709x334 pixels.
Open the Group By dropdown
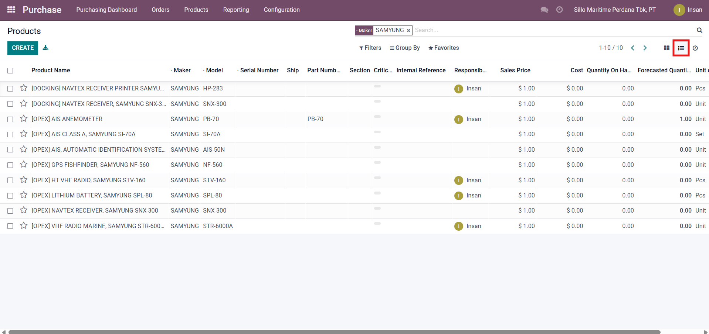(x=404, y=48)
